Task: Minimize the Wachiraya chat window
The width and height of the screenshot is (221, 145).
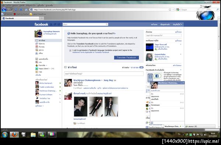Action: pyautogui.click(x=181, y=83)
